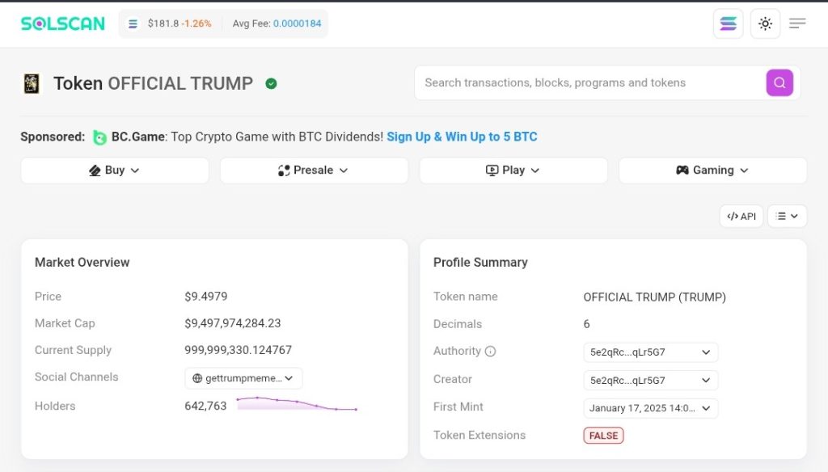Open the Presale menu
The height and width of the screenshot is (472, 828).
(x=314, y=171)
